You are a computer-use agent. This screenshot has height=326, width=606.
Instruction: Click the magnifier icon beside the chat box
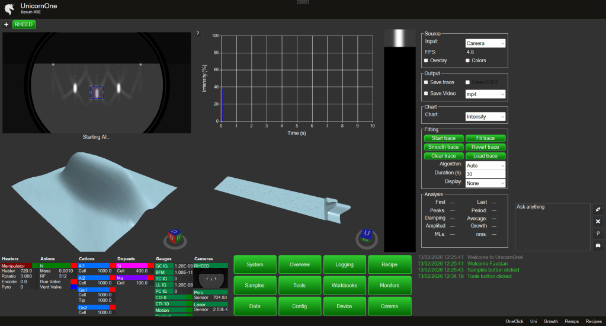(x=598, y=234)
